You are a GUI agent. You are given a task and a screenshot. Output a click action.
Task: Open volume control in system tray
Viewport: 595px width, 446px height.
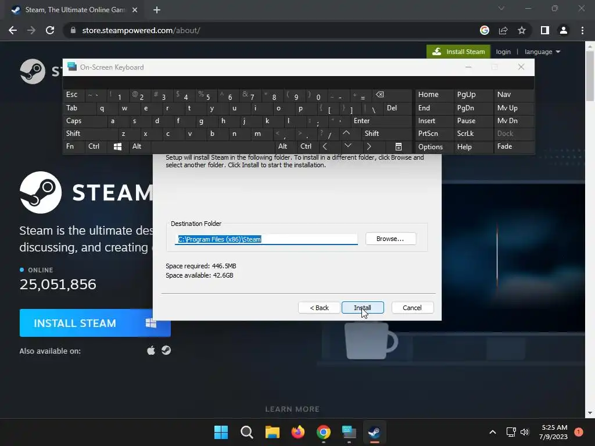click(525, 432)
